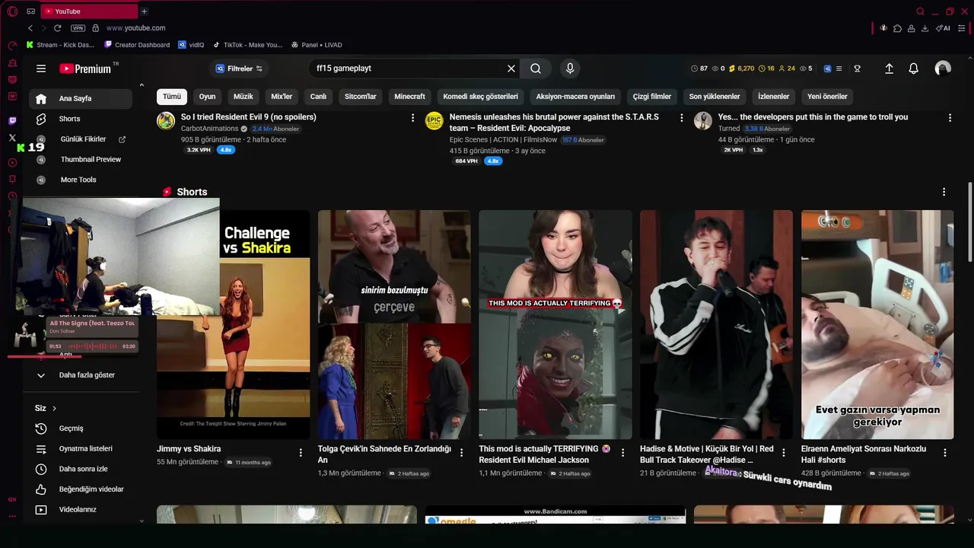
Task: Open the YouTube hamburger guide menu
Action: pos(41,68)
